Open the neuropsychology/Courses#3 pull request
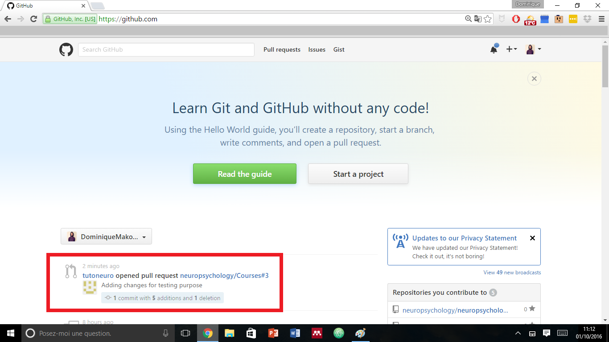Image resolution: width=609 pixels, height=342 pixels. point(224,276)
